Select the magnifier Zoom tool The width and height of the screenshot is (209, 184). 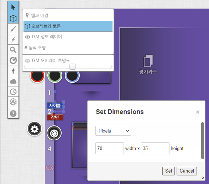click(x=13, y=50)
